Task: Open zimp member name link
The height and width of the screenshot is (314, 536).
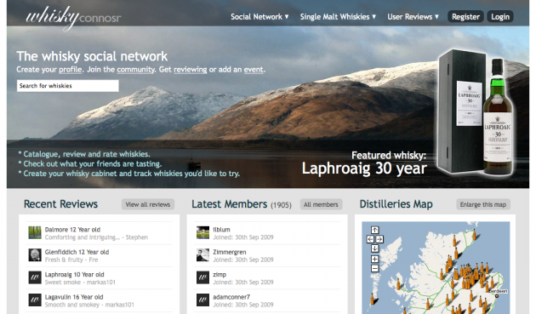Action: pos(220,275)
